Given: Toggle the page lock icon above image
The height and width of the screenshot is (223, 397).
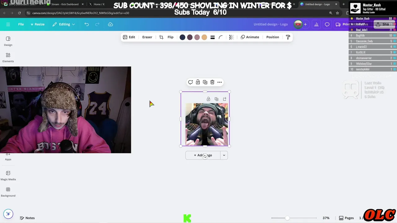Looking at the screenshot, I should click(208, 99).
